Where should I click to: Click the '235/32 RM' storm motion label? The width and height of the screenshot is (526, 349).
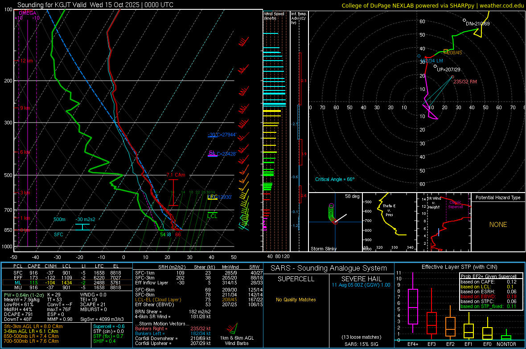tap(465, 82)
